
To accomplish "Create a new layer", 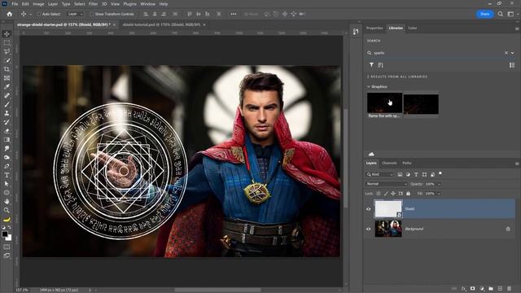I will 500,289.
